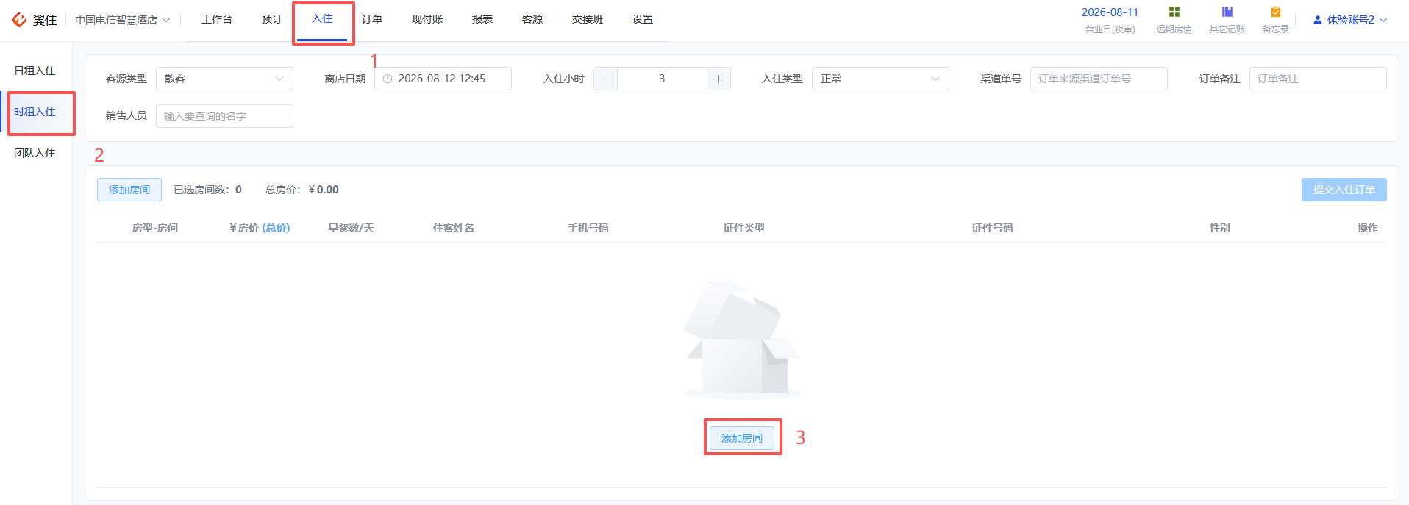The image size is (1409, 505).
Task: Open the 客源类型 dropdown showing 散客
Action: (x=224, y=79)
